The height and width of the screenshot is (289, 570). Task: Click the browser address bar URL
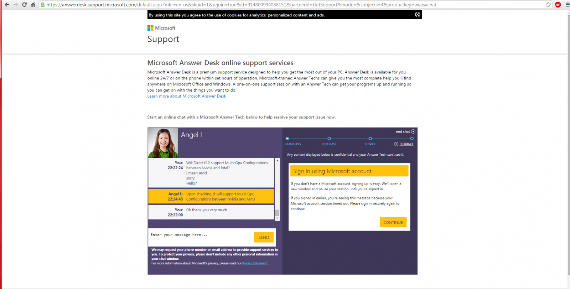point(241,5)
